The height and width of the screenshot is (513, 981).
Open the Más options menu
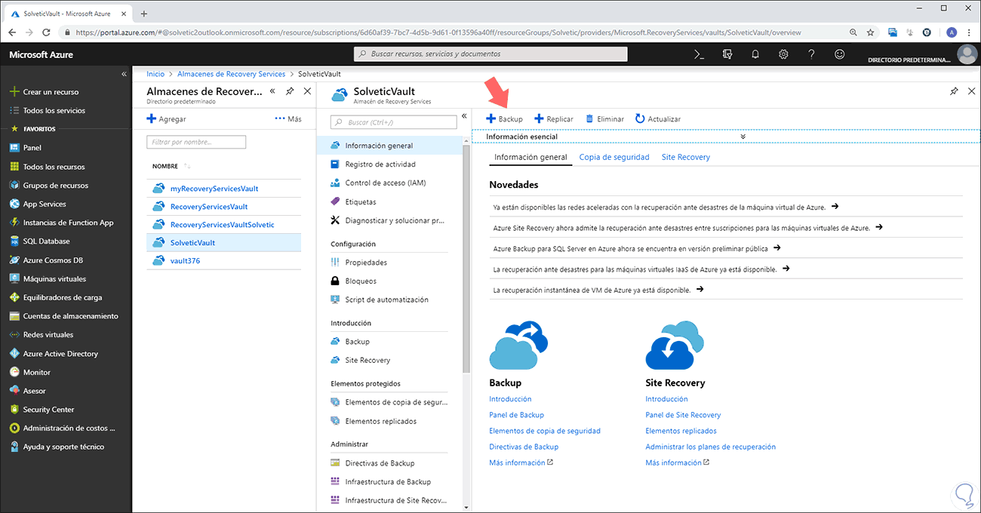coord(288,119)
